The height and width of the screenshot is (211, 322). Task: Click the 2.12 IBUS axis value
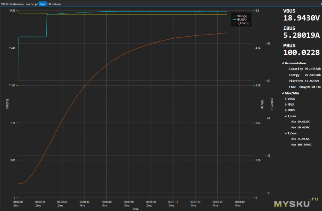tap(258, 123)
